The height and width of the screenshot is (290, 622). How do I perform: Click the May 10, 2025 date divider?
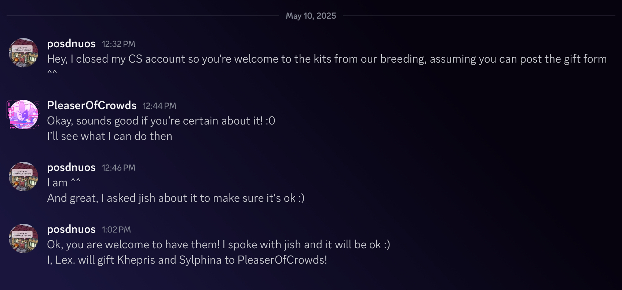point(311,16)
